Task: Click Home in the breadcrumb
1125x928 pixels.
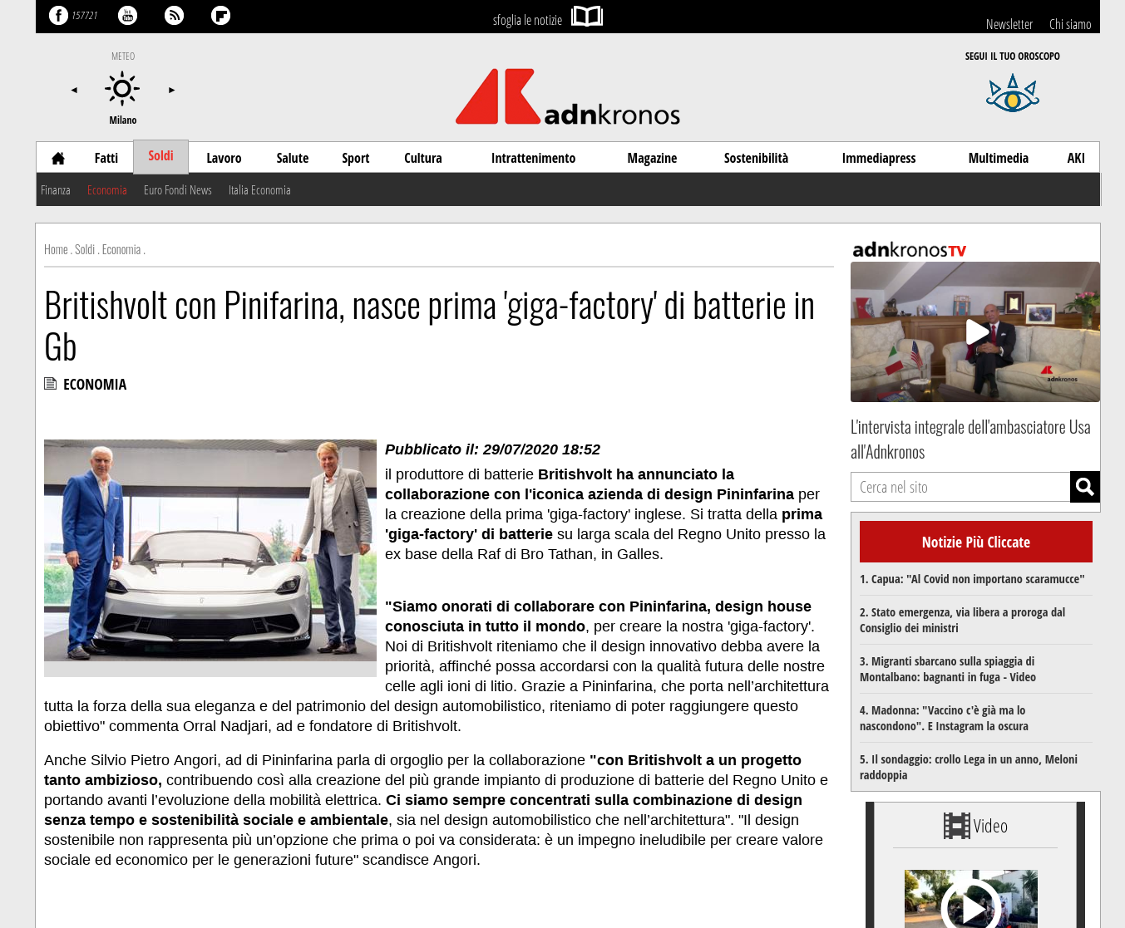Action: coord(56,249)
